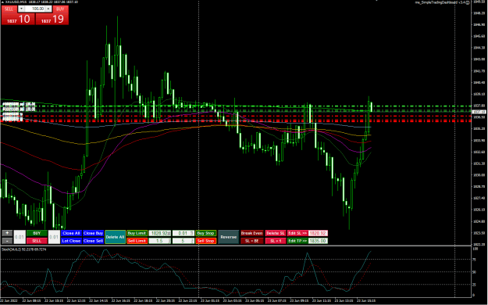
Task: Place a Buy Stop order
Action: [205, 233]
